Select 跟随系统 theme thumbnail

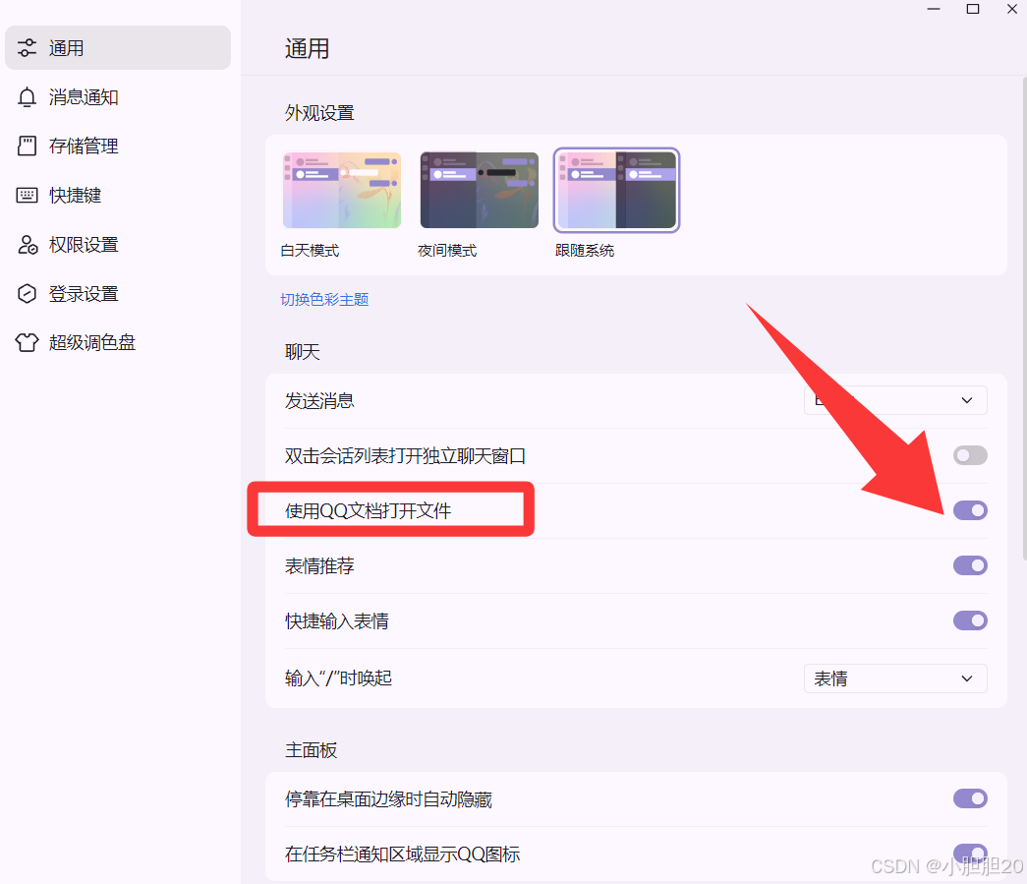point(616,190)
